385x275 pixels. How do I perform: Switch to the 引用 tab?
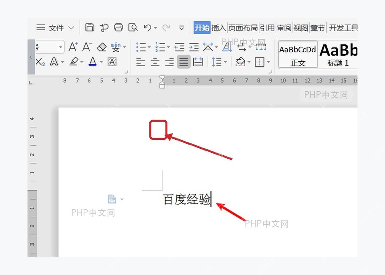267,28
